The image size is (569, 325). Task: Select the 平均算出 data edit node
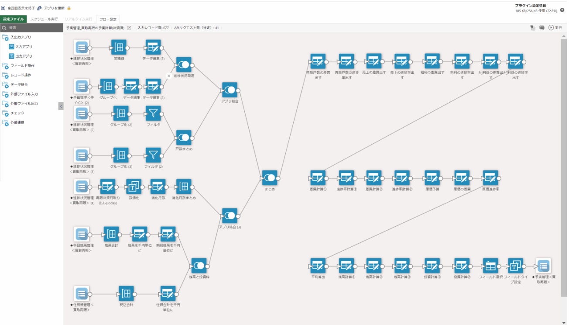click(x=318, y=266)
